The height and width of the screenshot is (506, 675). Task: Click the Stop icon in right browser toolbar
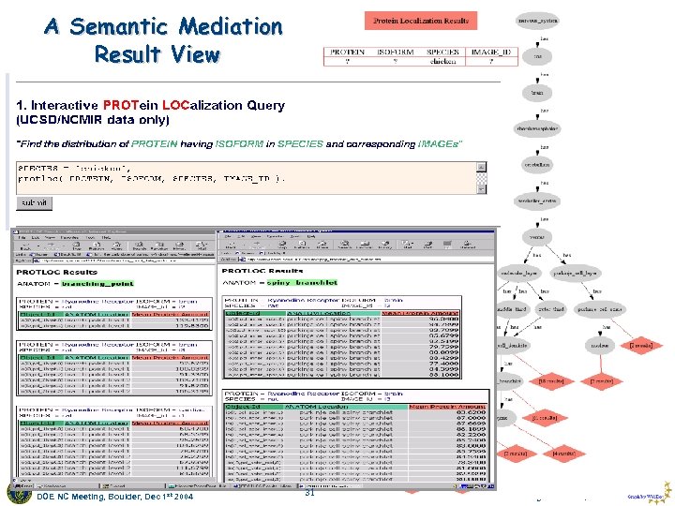[282, 245]
